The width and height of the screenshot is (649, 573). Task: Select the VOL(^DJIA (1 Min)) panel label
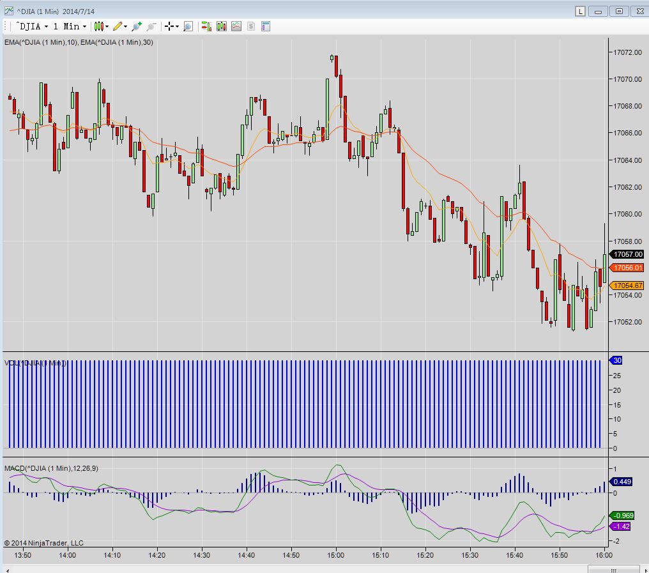click(x=35, y=363)
